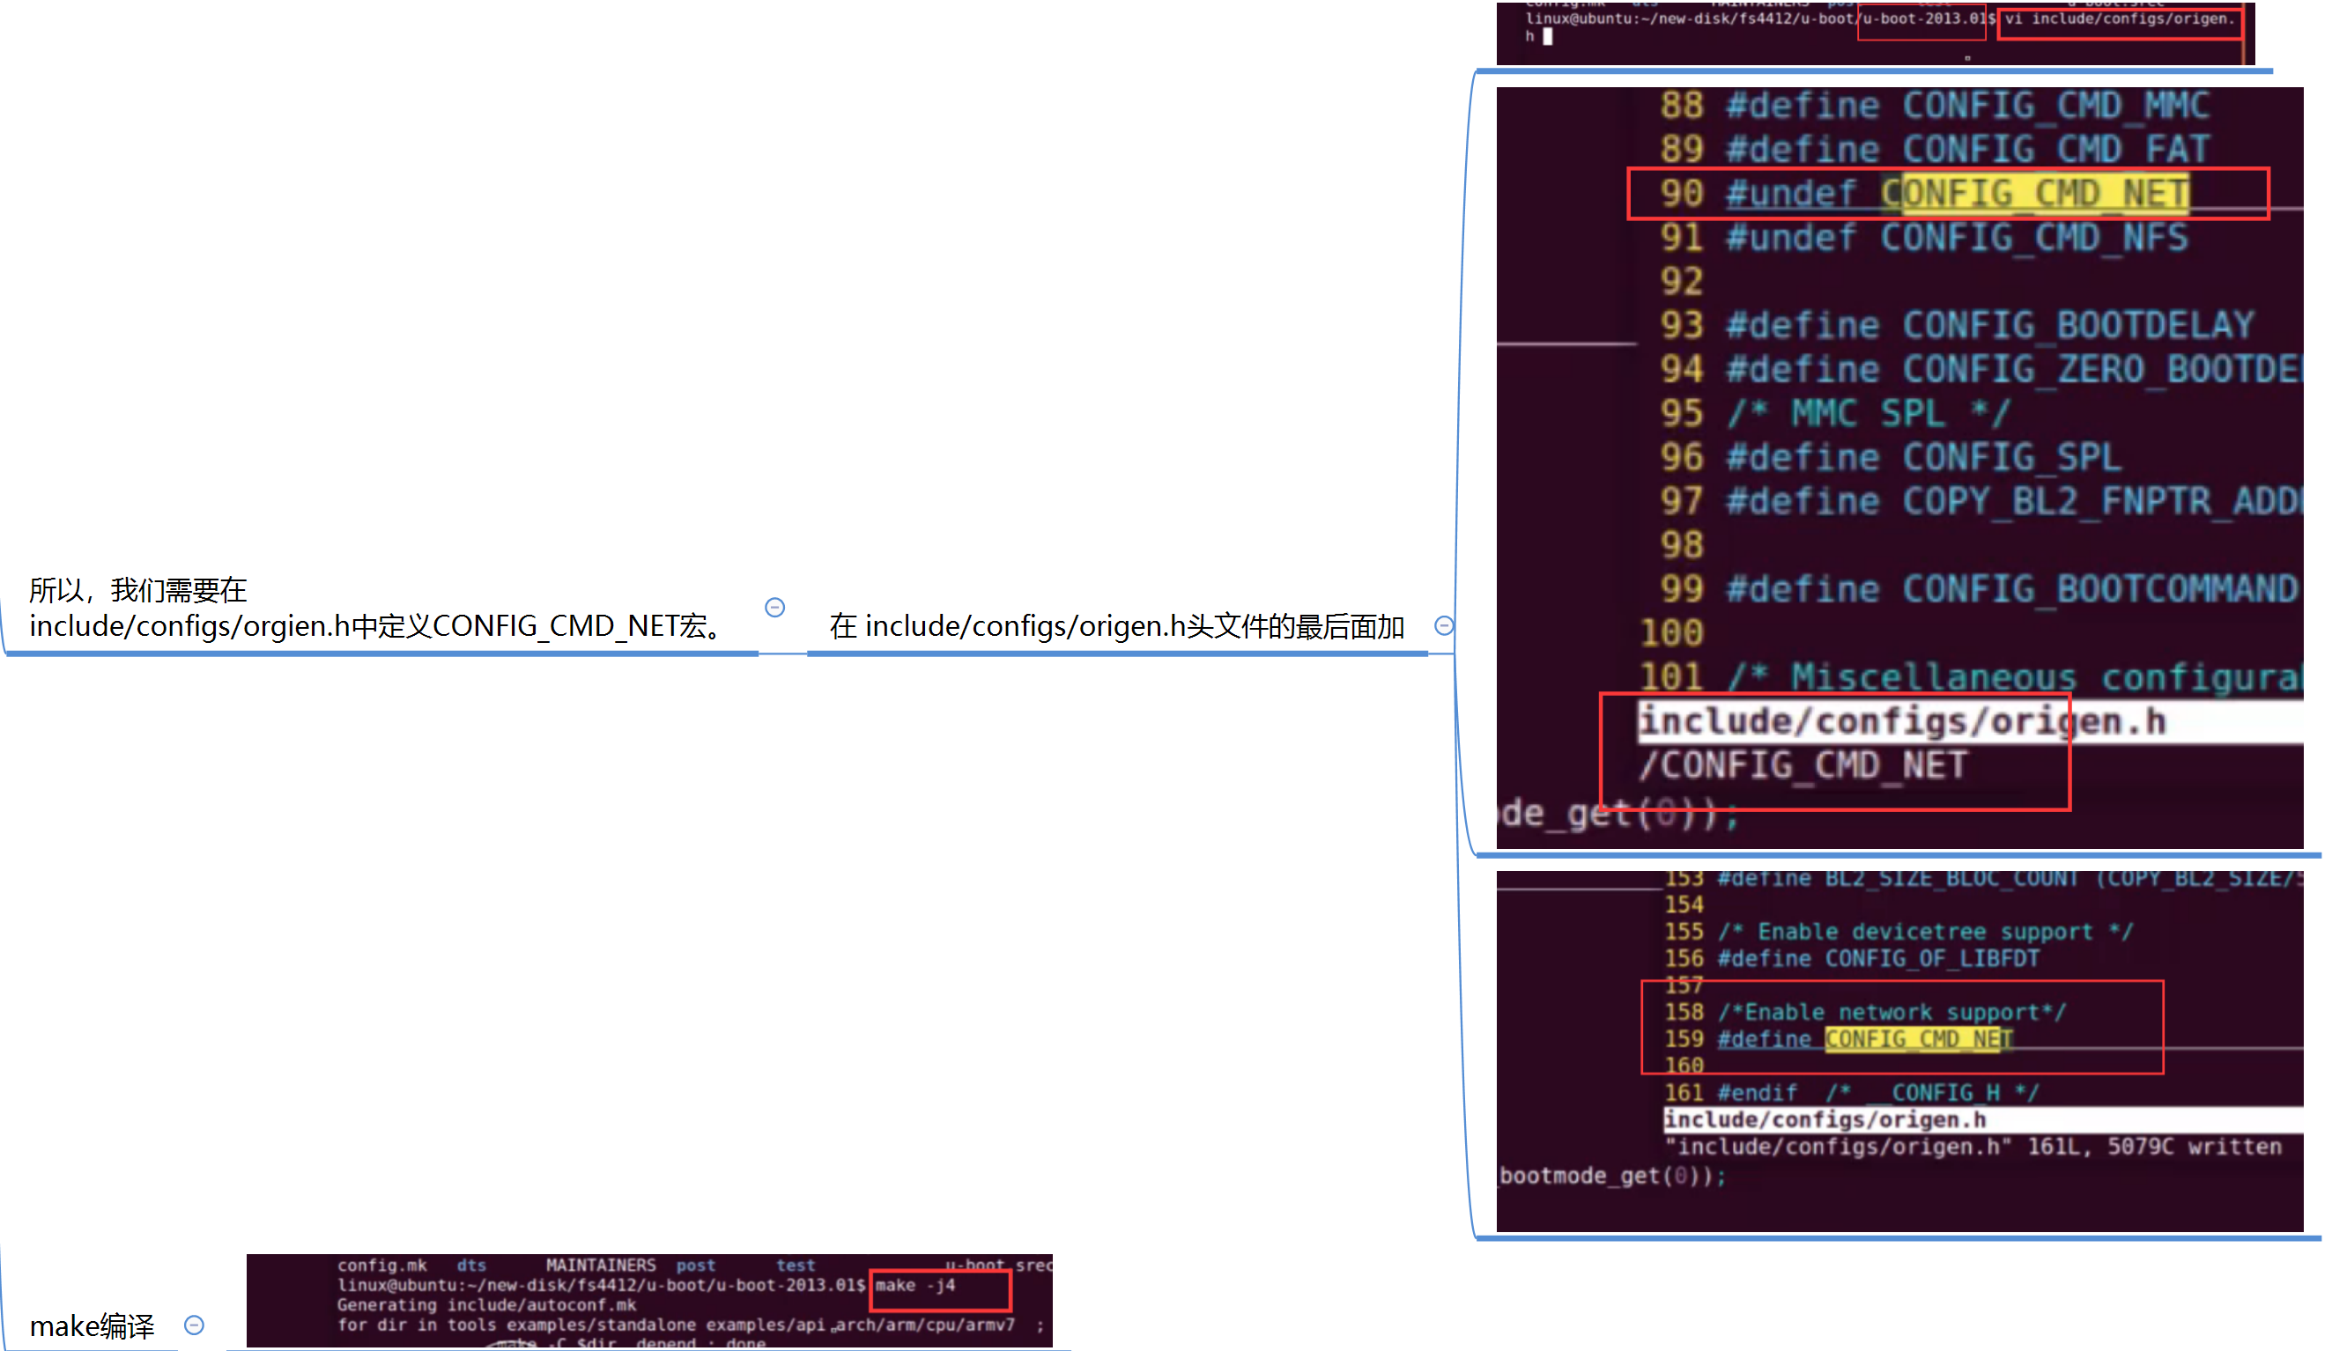Click the #define CONFIG_SPL line 96
This screenshot has height=1351, width=2332.
1923,457
